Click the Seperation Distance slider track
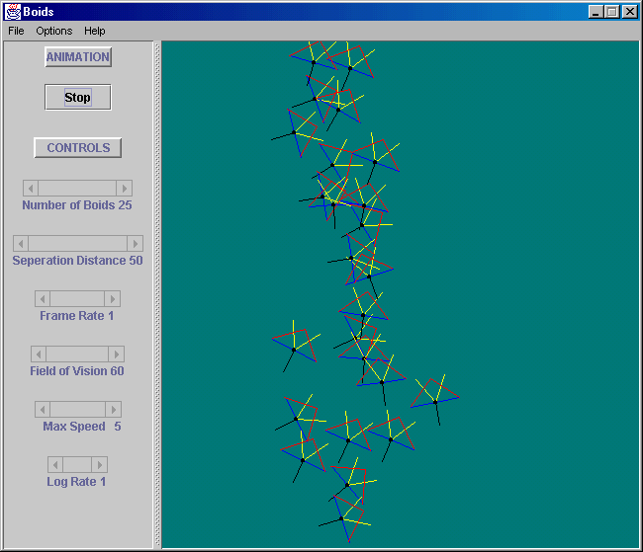Image resolution: width=643 pixels, height=552 pixels. click(78, 244)
